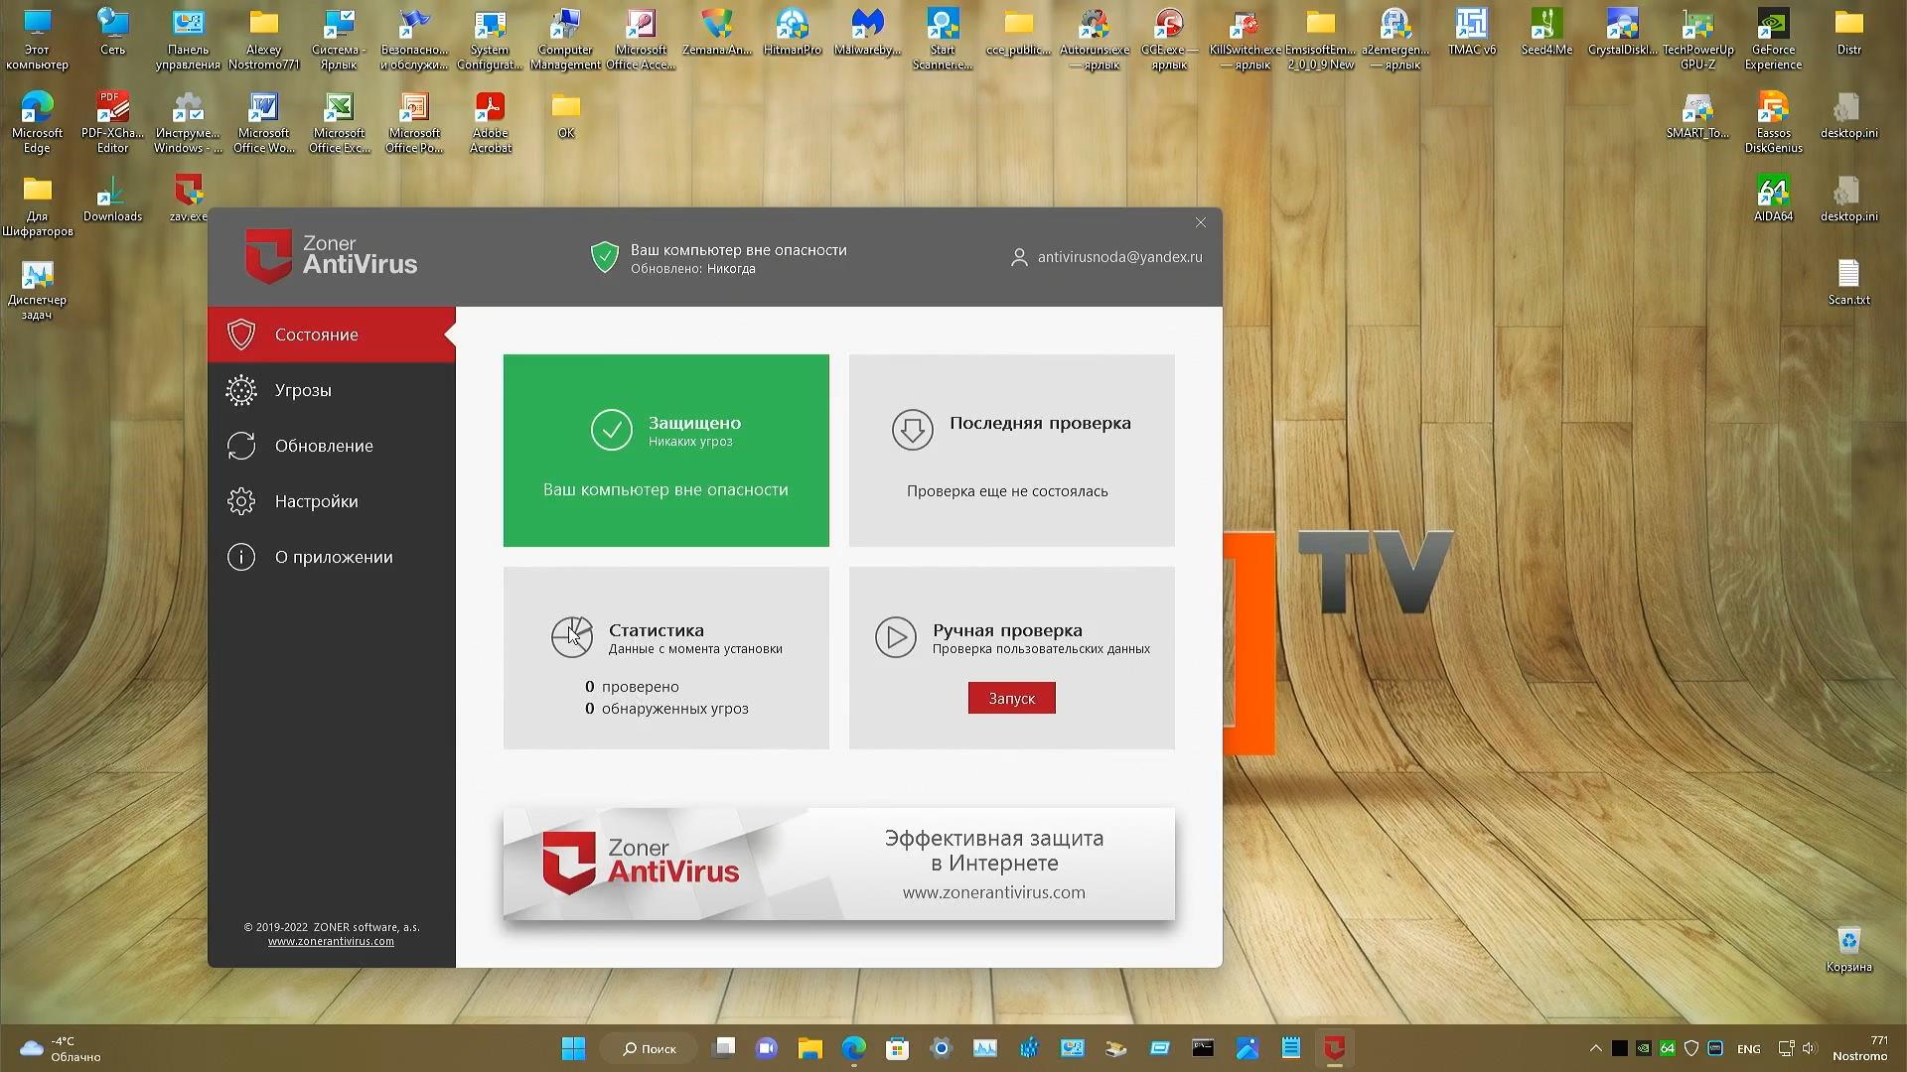
Task: Click the Ручная проверка play icon
Action: pos(896,636)
